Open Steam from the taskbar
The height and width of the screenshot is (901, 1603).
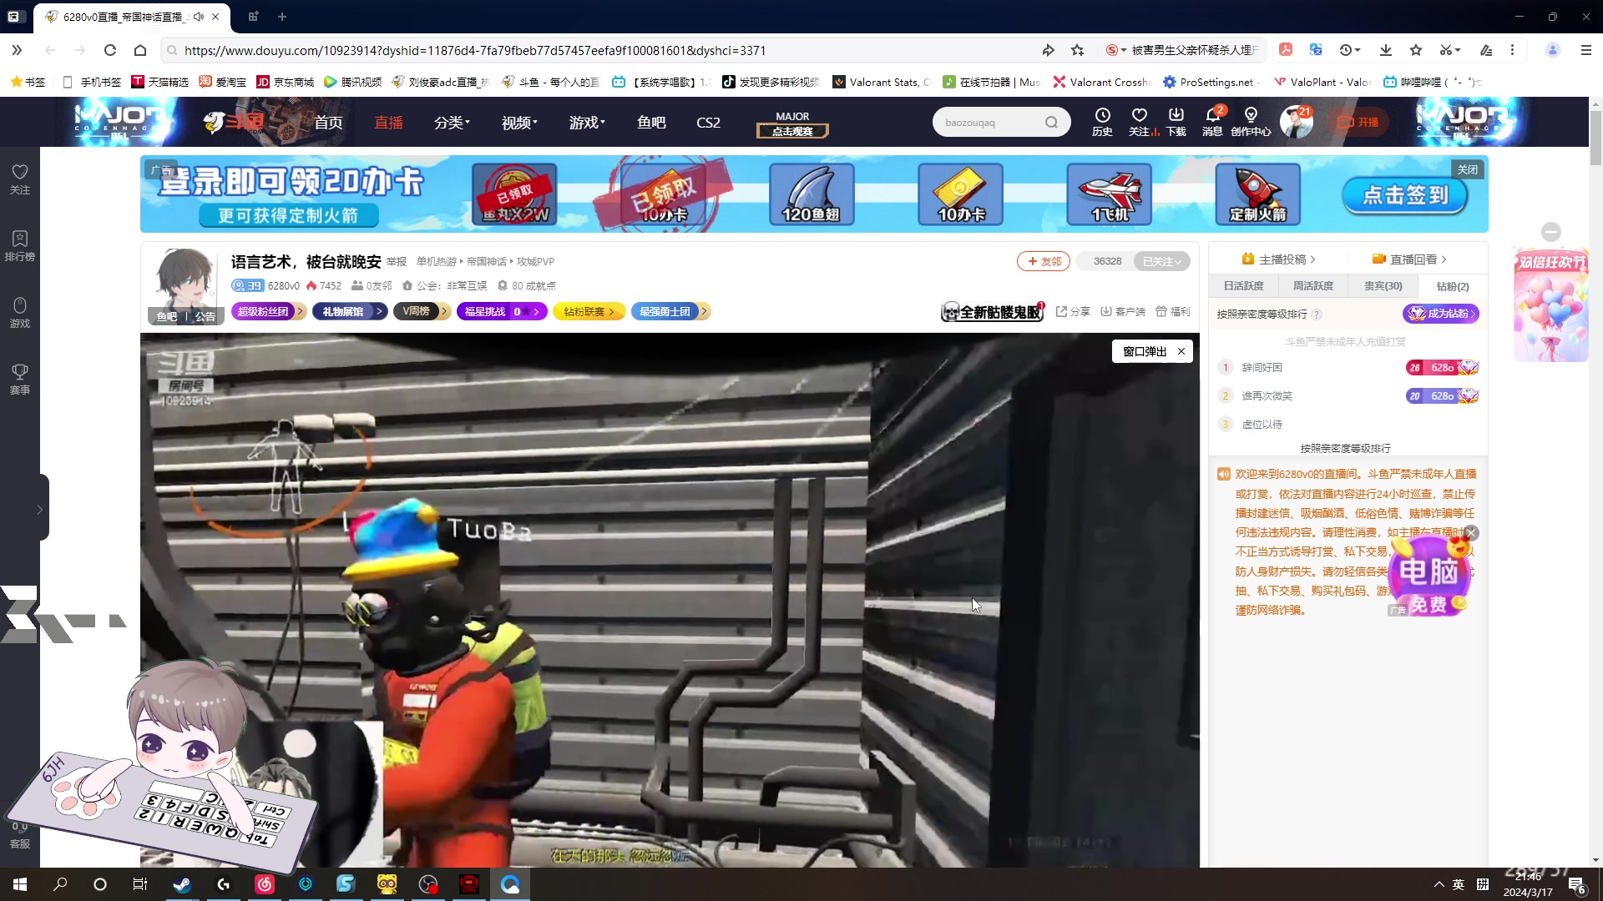182,884
